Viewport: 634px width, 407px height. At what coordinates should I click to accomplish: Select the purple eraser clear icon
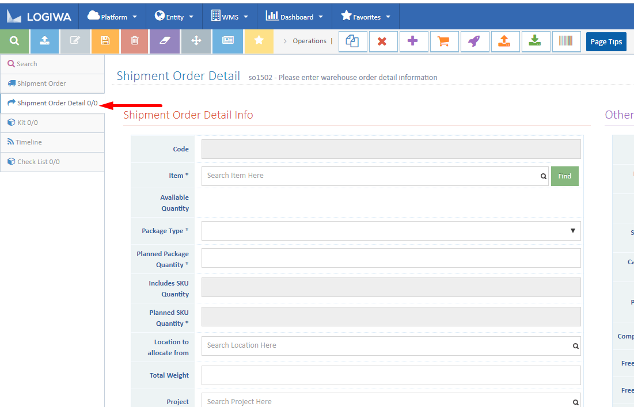166,41
